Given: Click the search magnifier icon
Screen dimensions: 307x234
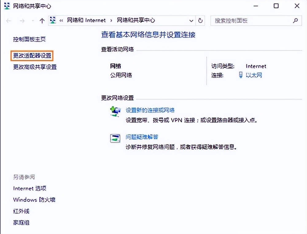Looking at the screenshot, I should (295, 20).
